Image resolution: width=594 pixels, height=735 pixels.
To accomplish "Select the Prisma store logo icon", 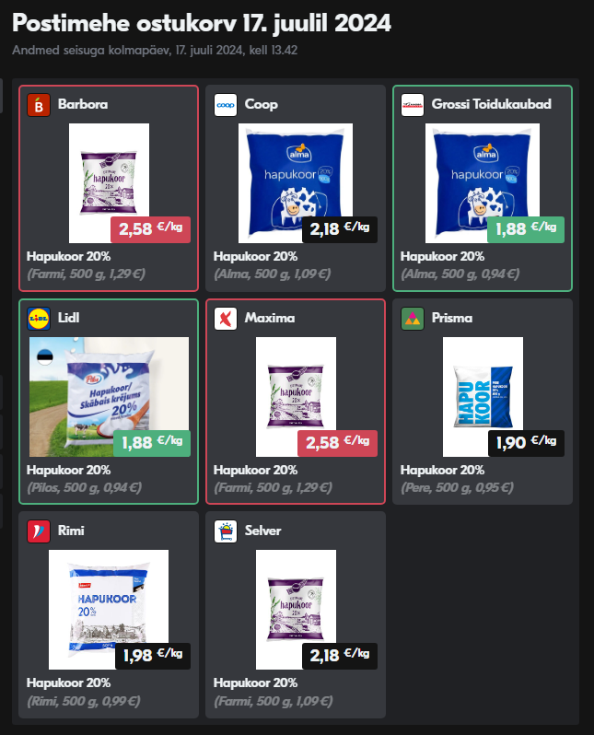I will pos(413,319).
